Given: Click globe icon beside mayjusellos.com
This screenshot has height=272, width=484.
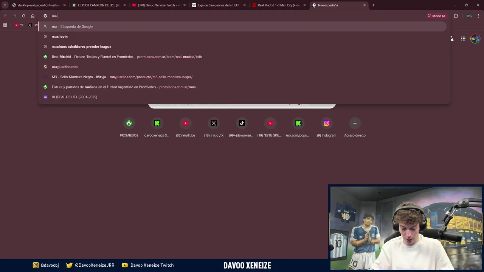Looking at the screenshot, I should pyautogui.click(x=45, y=67).
